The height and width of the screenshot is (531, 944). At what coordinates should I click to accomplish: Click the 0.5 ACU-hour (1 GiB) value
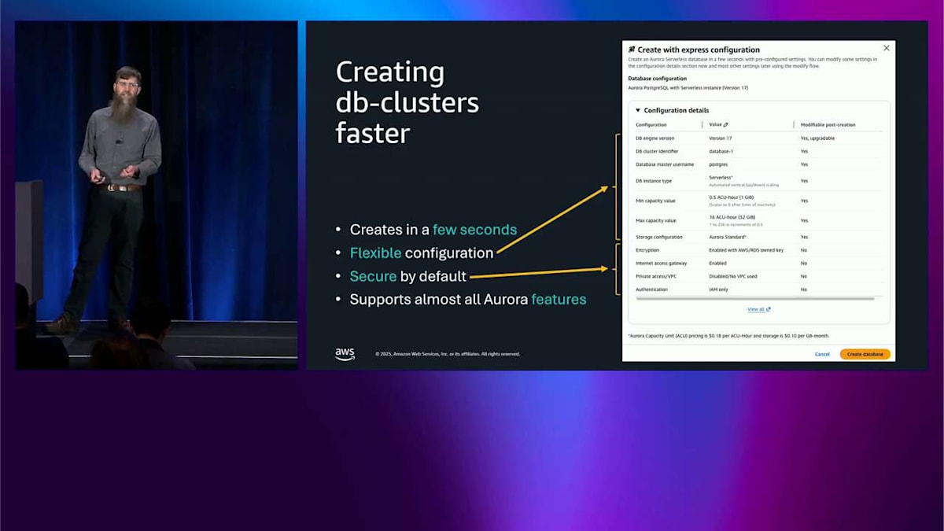(732, 197)
